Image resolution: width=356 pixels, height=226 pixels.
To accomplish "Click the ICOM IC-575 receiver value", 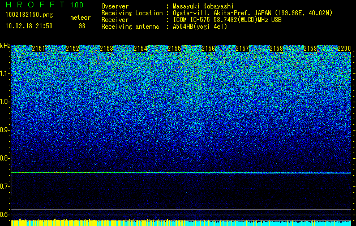I will (x=227, y=20).
